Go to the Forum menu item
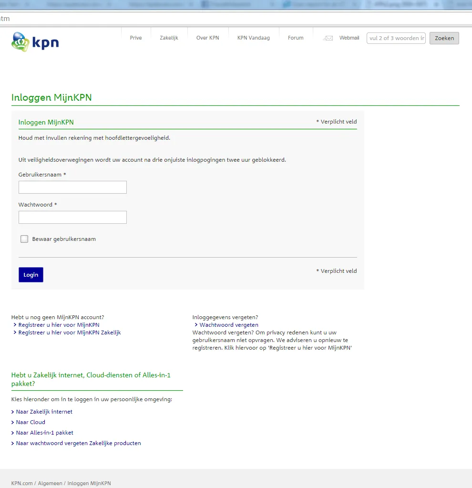The image size is (472, 488). [296, 38]
